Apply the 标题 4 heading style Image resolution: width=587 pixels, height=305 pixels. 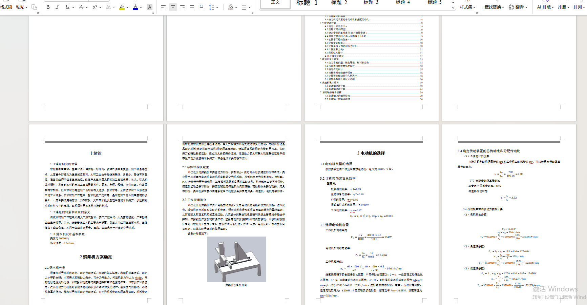[x=403, y=3]
